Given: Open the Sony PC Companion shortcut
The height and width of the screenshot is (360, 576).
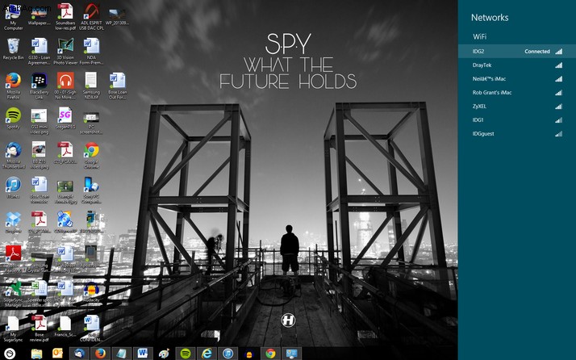Looking at the screenshot, I should click(x=91, y=190).
